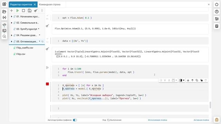Open Filip.csv file

point(21,54)
